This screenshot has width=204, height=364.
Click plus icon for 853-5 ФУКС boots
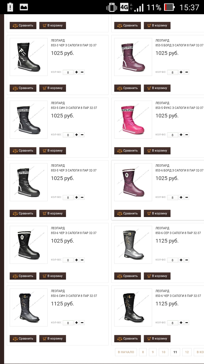click(181, 135)
